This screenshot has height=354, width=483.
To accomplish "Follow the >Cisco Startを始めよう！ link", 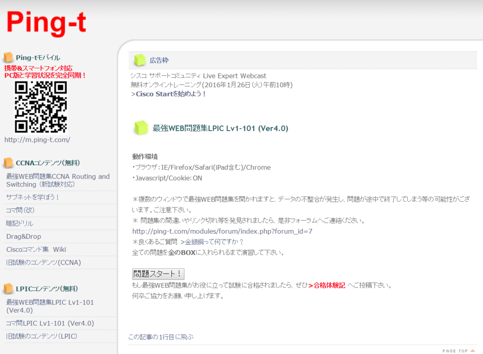I will (168, 94).
